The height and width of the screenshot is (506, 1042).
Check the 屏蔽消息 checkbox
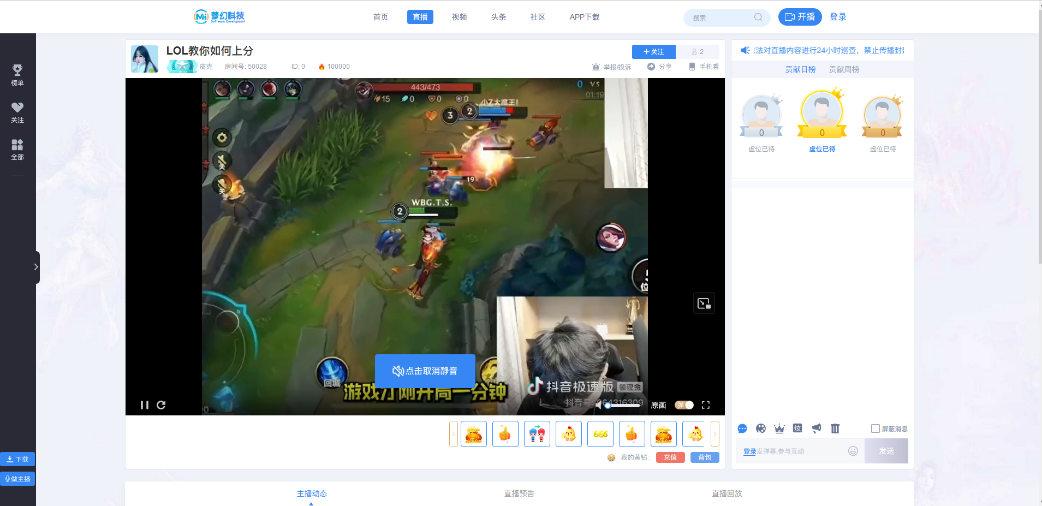pos(876,428)
